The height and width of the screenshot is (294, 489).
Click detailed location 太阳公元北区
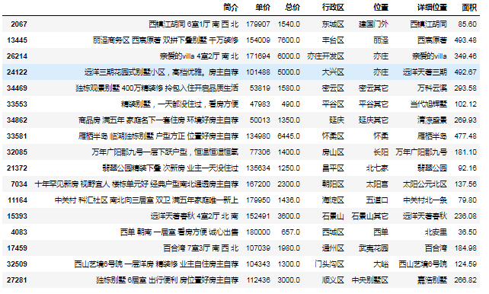[x=425, y=184]
